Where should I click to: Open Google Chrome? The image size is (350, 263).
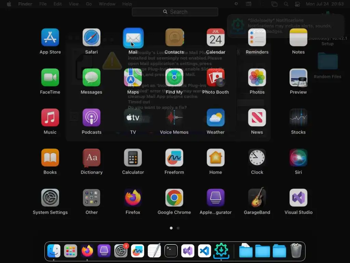174,198
